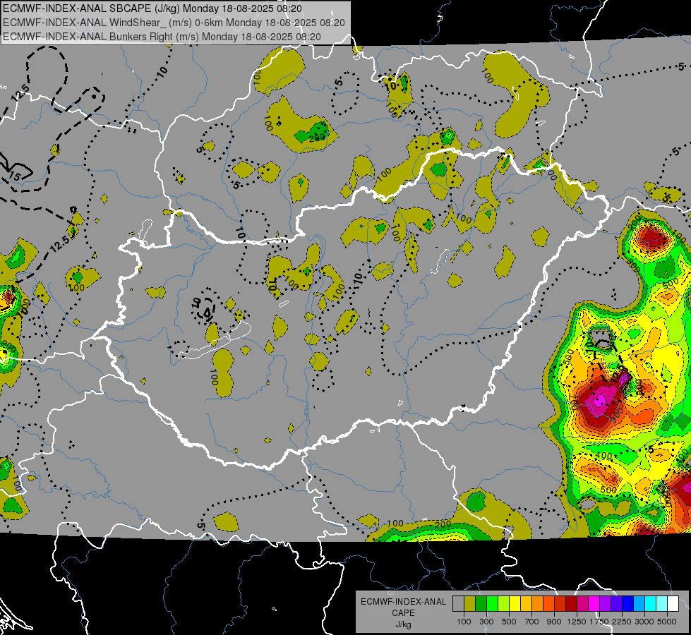Click the legend's CAPE label
Viewport: 691px width, 635px height.
tap(403, 613)
